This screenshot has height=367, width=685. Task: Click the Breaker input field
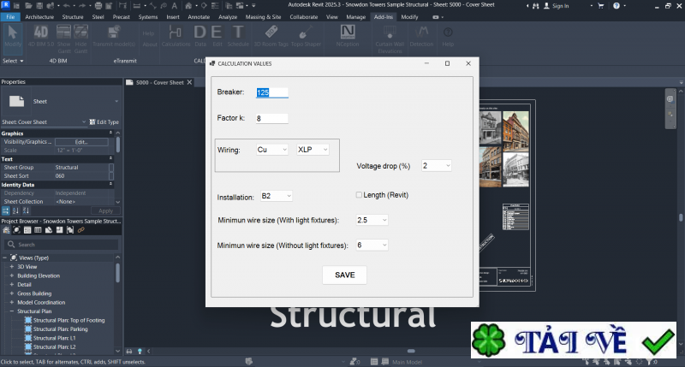271,92
